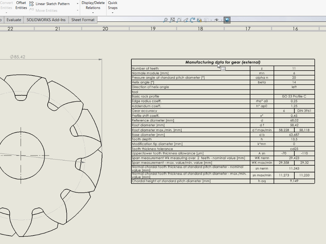
Task: Click the Rotate View arrow icon
Action: [x=192, y=20]
